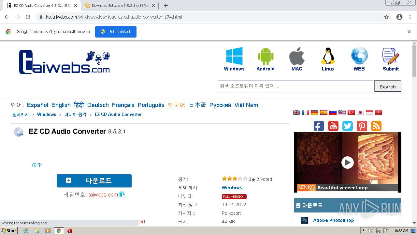Screen dimensions: 417x235
Task: Open the Windows Start menu
Action: pyautogui.click(x=9, y=231)
